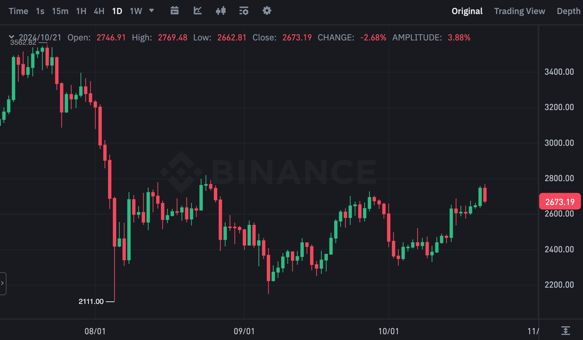Switch to 1W interval
583x340 pixels.
[136, 11]
